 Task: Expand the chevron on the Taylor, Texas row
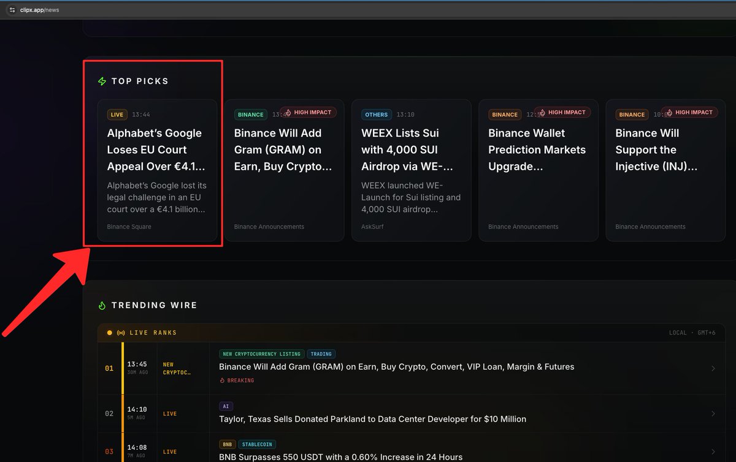pyautogui.click(x=713, y=414)
